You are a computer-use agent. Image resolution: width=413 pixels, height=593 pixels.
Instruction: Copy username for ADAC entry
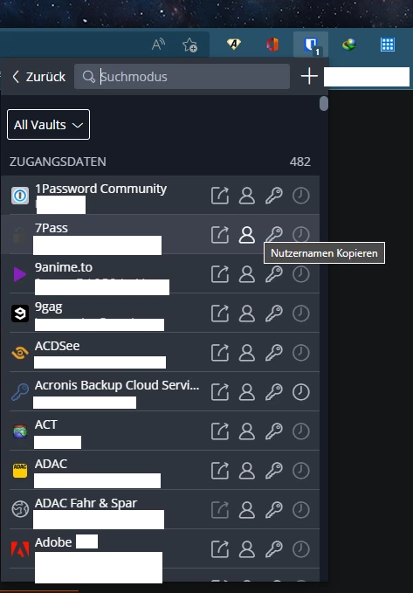[x=247, y=471]
